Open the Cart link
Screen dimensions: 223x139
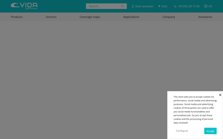click(164, 6)
